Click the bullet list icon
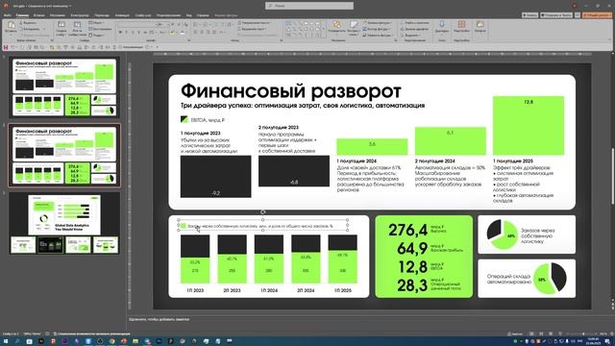Image resolution: width=615 pixels, height=346 pixels. tap(196, 24)
